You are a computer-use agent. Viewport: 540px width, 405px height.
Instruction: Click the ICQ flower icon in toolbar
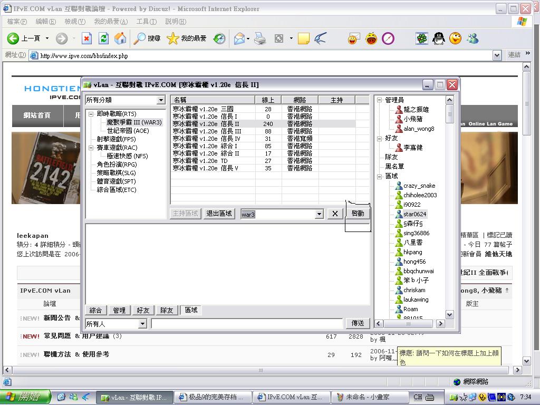point(422,38)
